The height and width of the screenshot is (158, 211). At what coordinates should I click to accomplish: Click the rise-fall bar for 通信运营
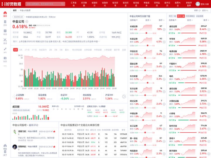pos(187,33)
